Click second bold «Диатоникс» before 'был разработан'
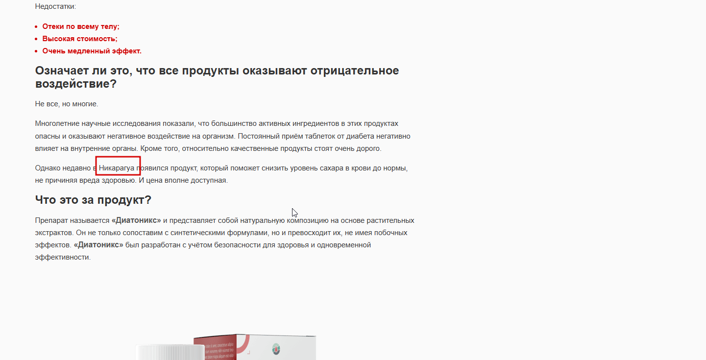This screenshot has height=360, width=706. click(98, 245)
